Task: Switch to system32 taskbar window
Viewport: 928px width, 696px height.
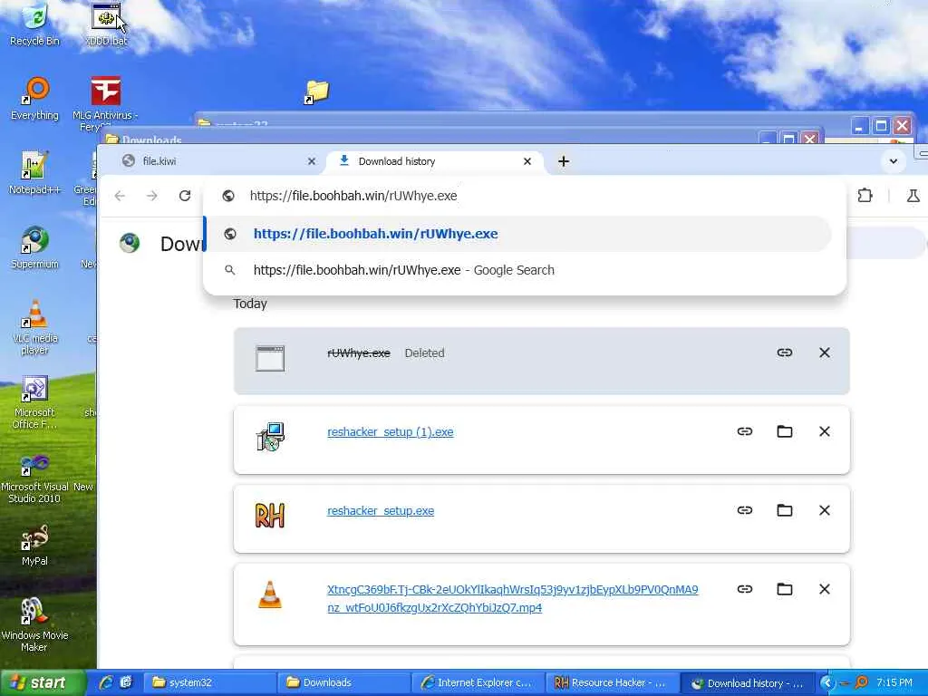Action: [210, 682]
